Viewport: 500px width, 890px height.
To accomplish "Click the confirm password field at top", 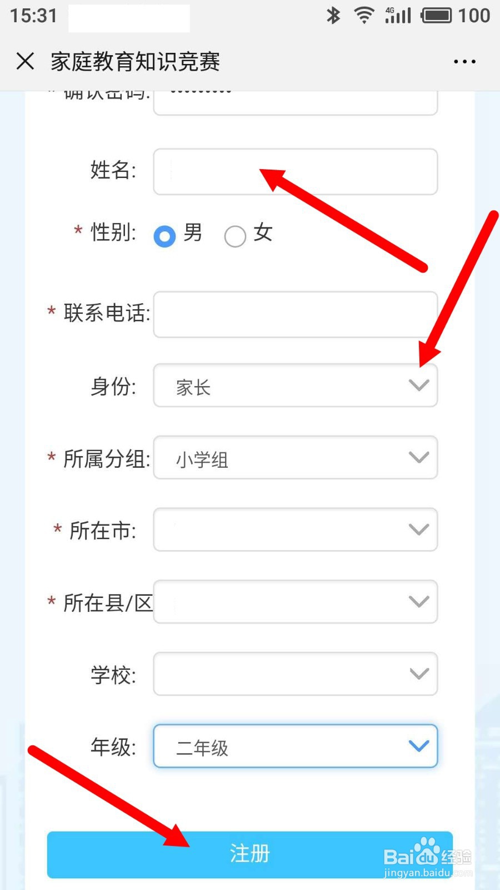I will 296,103.
